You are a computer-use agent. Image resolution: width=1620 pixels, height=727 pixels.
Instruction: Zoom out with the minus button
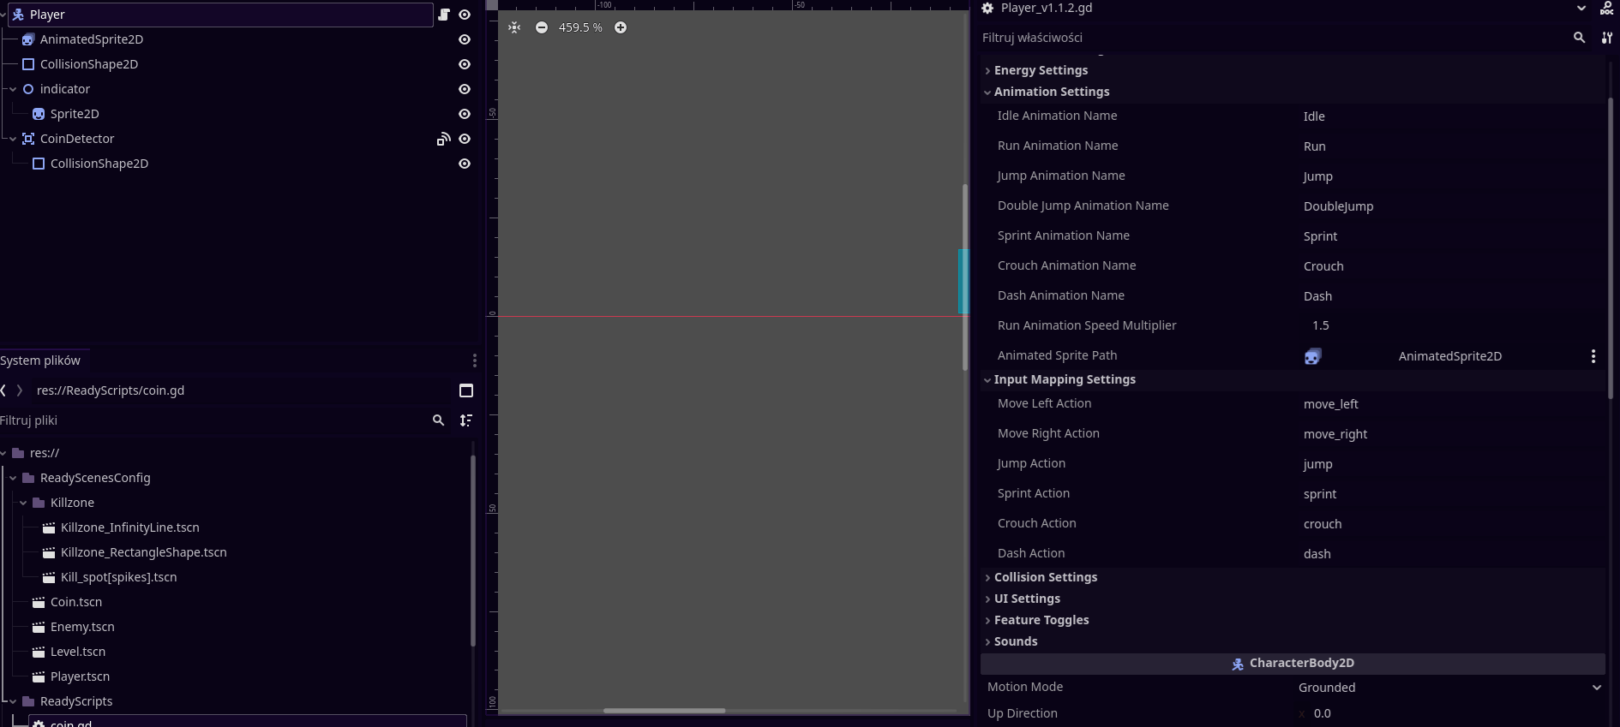click(542, 27)
